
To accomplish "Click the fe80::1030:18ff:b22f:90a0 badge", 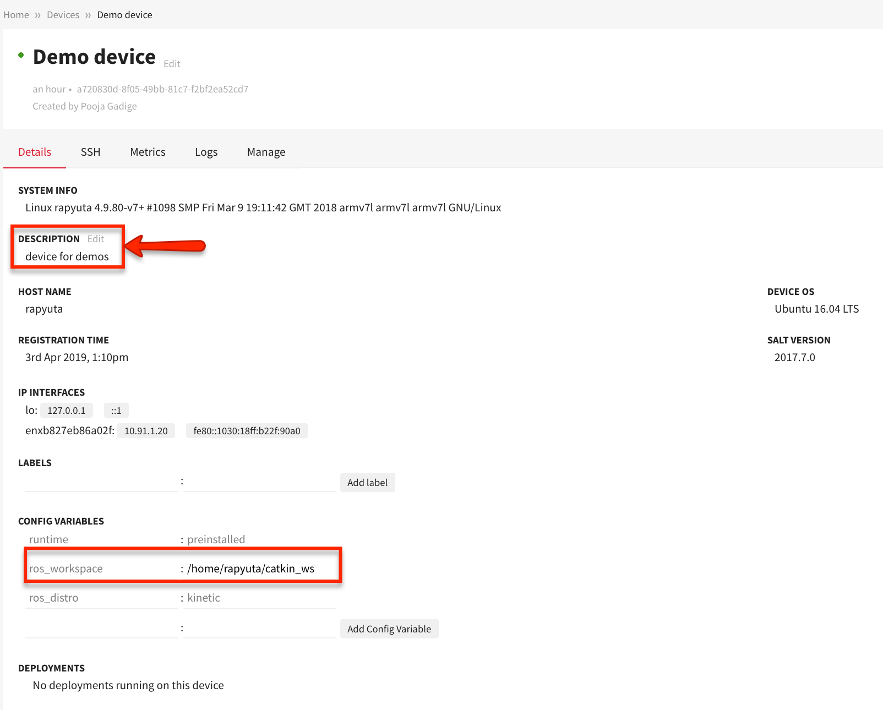I will click(x=247, y=431).
